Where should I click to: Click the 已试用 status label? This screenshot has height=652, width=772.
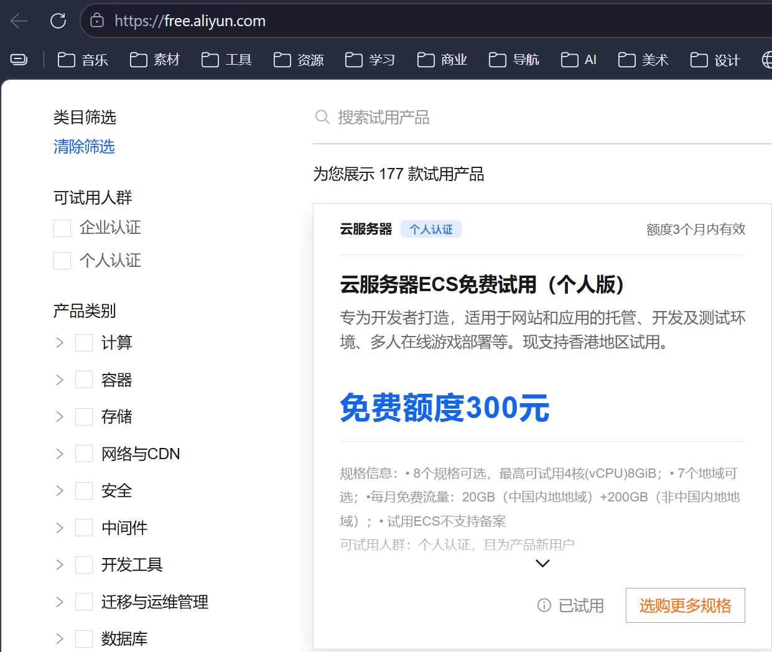pyautogui.click(x=581, y=606)
